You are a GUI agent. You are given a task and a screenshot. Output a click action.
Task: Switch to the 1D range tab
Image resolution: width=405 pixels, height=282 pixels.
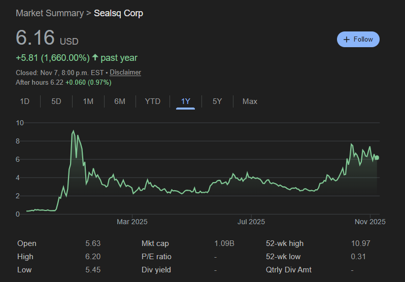25,101
